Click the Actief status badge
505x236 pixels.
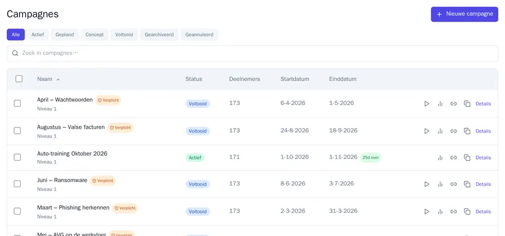click(x=195, y=158)
